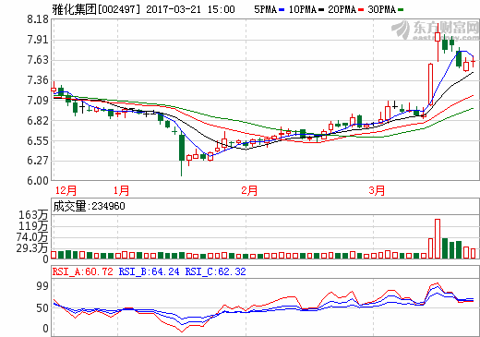
Task: Click the 成交量:234960 volume label
Action: (89, 206)
